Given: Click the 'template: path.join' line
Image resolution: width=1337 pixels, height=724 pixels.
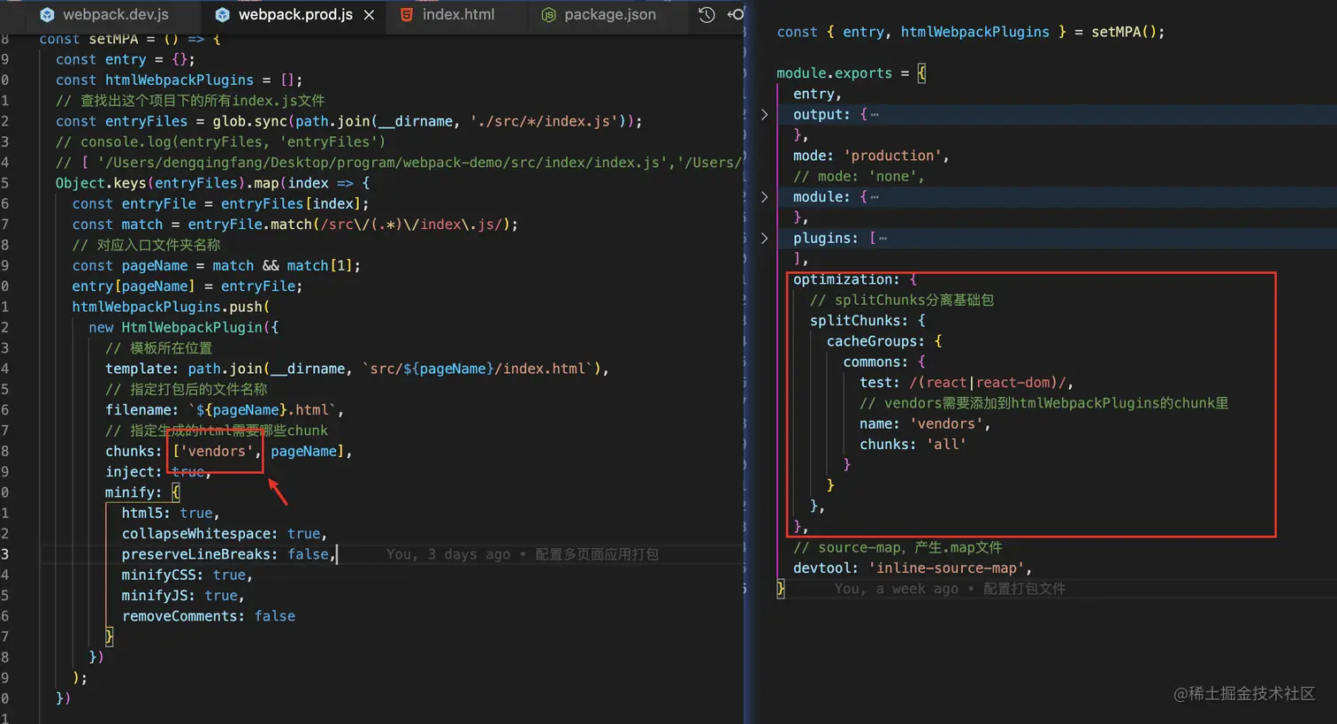Looking at the screenshot, I should click(x=357, y=369).
